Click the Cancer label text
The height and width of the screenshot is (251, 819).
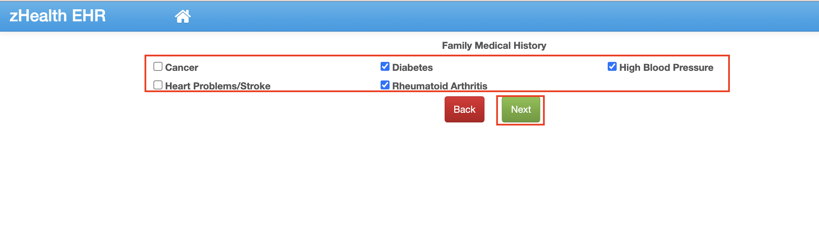(x=181, y=67)
